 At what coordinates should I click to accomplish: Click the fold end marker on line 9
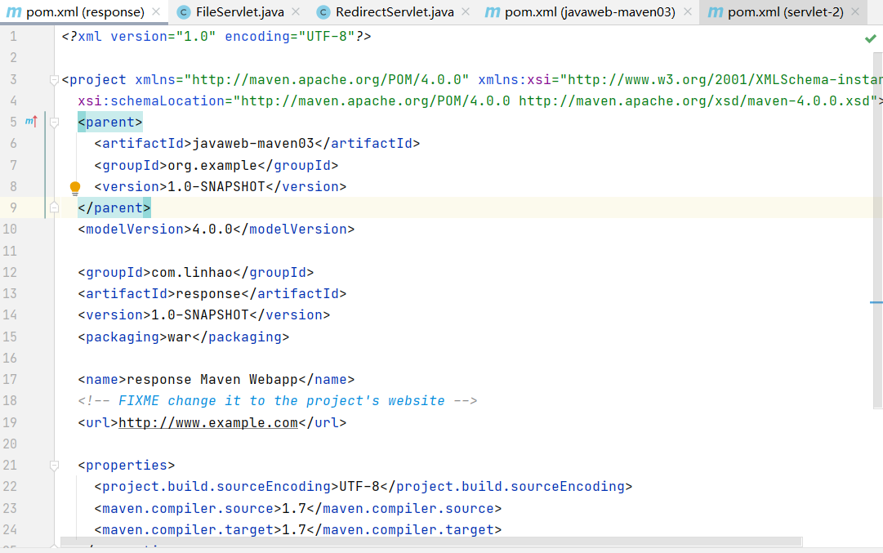55,208
